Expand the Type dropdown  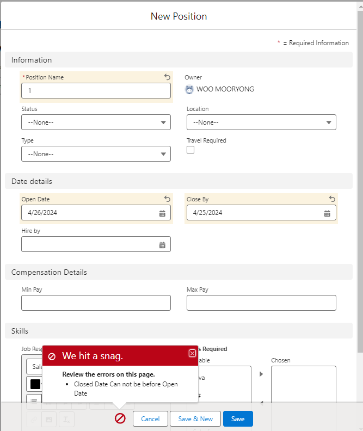click(96, 154)
